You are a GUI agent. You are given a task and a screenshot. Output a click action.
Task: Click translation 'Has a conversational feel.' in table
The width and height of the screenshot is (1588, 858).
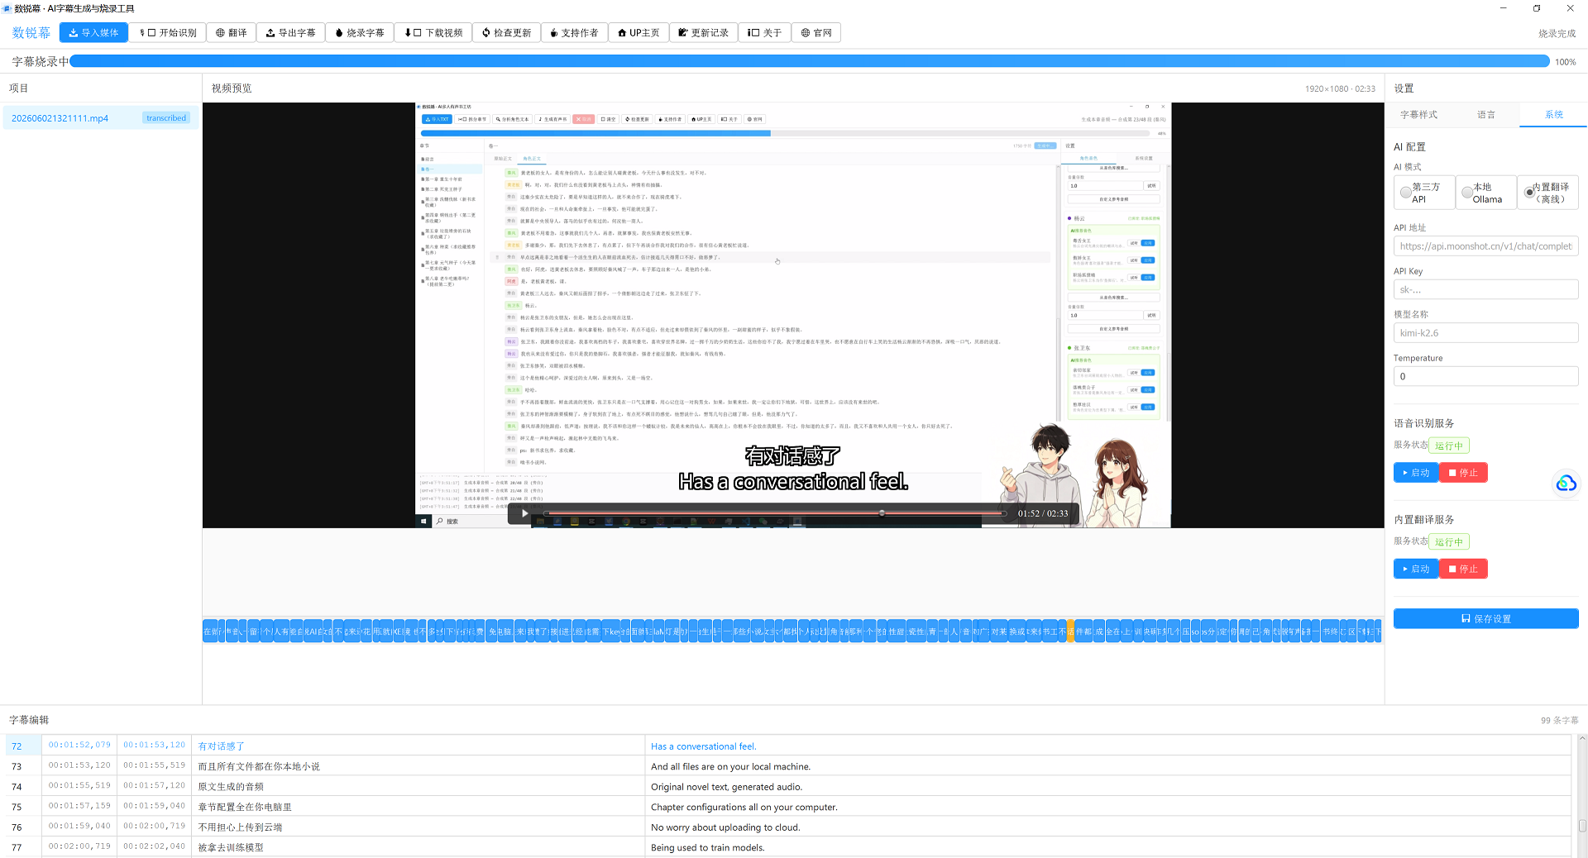[x=704, y=746]
